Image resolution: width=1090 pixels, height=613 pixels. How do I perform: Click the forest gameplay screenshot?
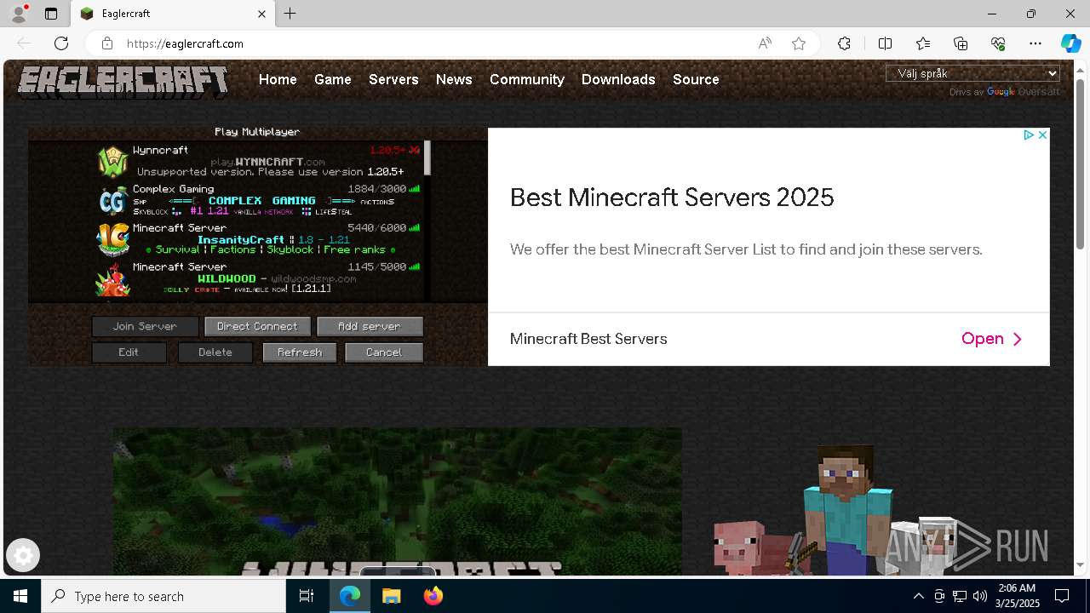tap(397, 501)
